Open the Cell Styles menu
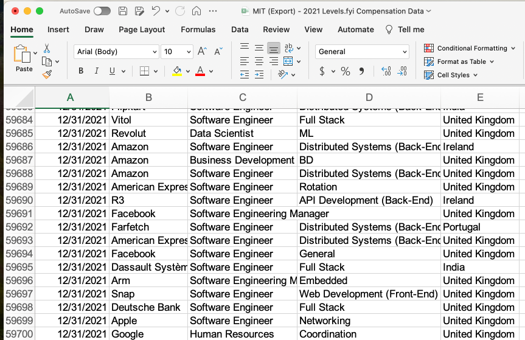525x340 pixels. pyautogui.click(x=451, y=75)
